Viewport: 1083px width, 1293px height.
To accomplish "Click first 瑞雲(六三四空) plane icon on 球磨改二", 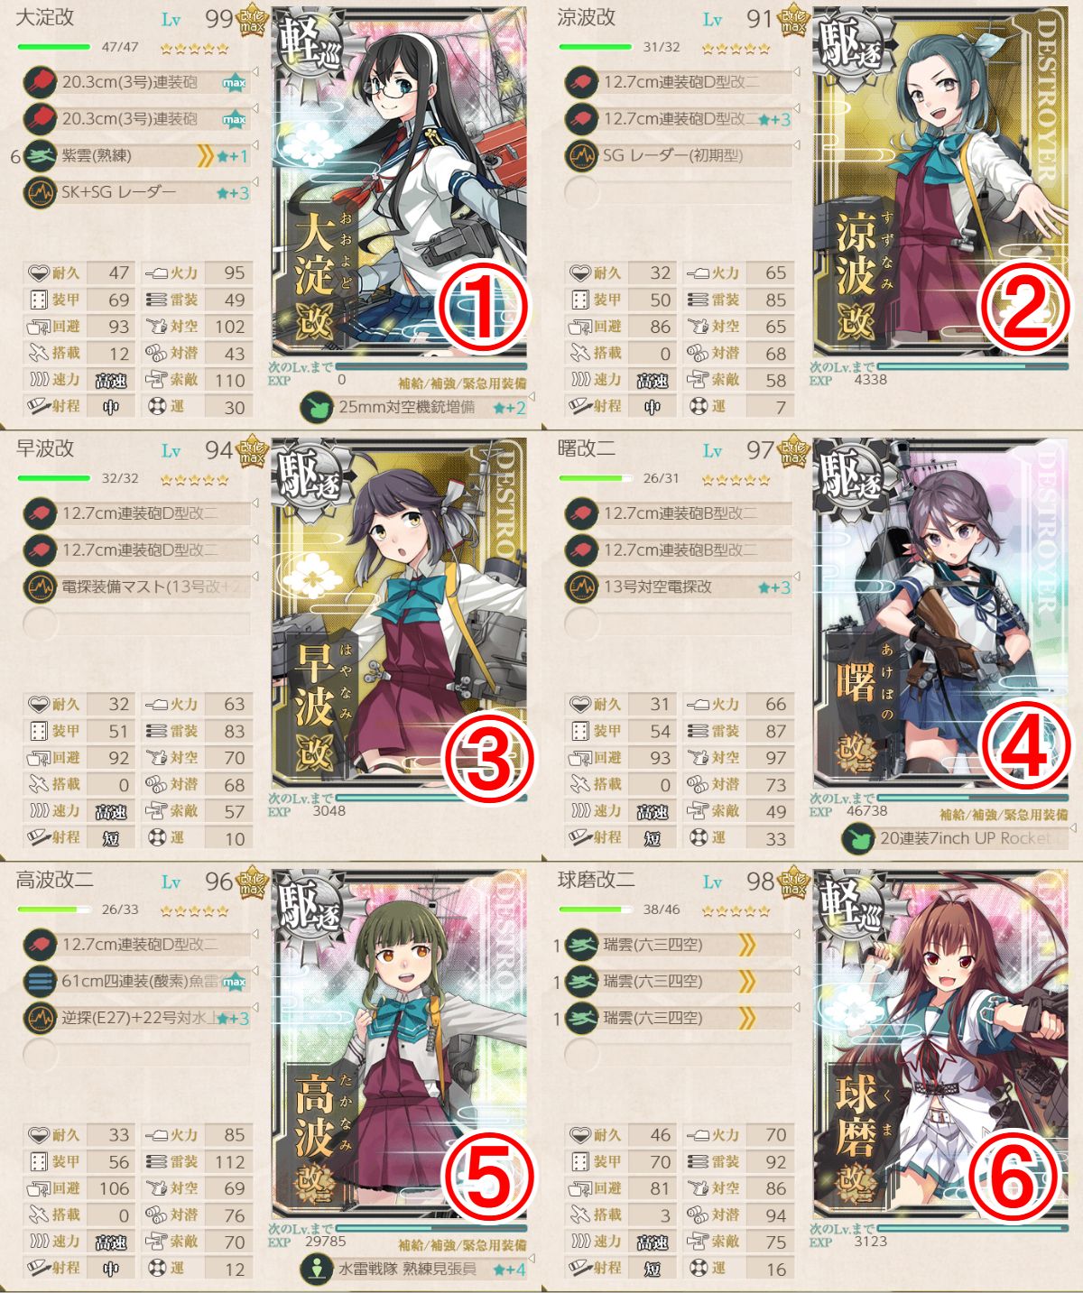I will coord(582,945).
